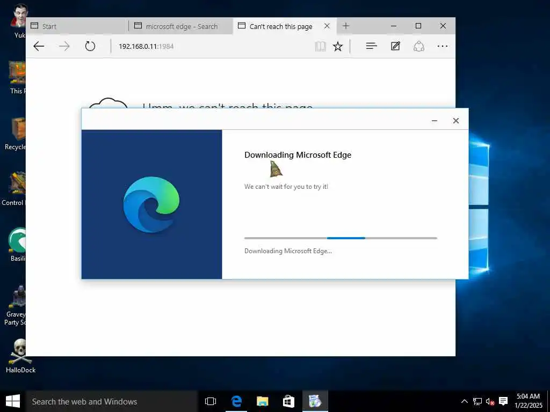
Task: Show hidden tray icons chevron
Action: (x=465, y=401)
